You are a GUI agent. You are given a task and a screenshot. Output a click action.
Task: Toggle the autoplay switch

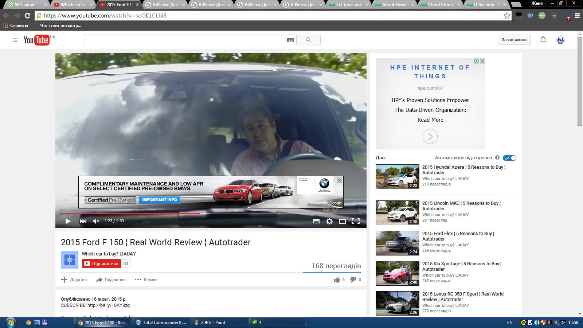tap(509, 158)
